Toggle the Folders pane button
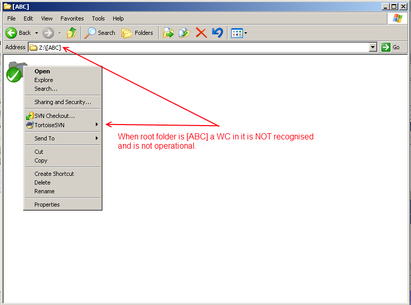This screenshot has height=305, width=411. point(137,33)
